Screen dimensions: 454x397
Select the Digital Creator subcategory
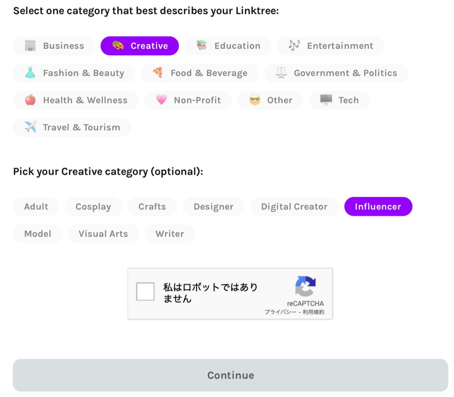(294, 207)
